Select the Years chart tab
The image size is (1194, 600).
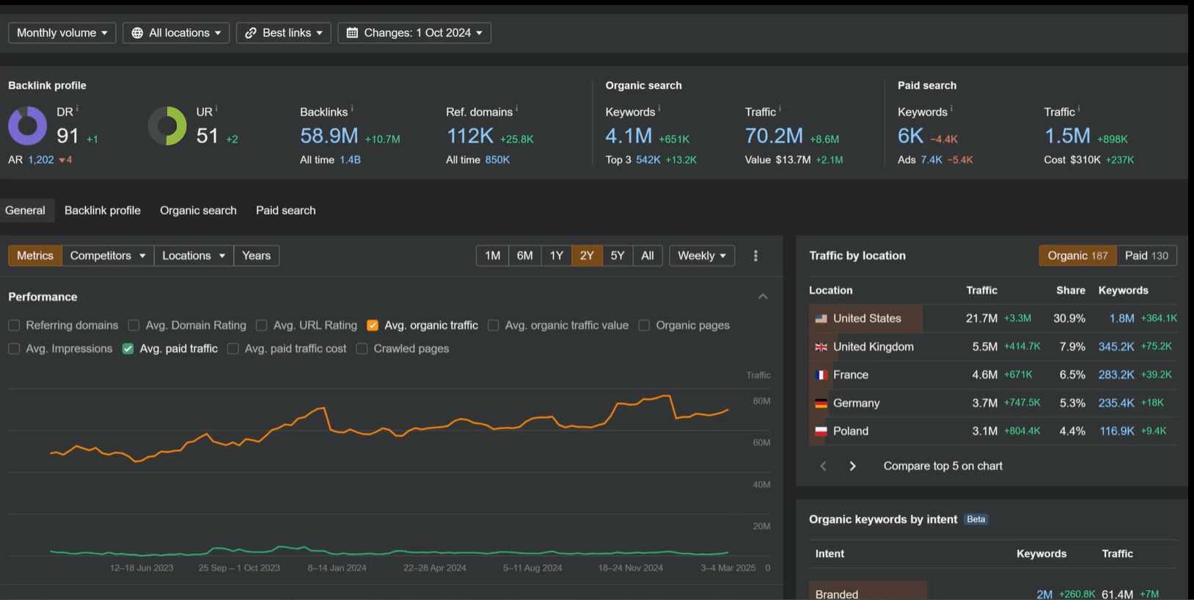tap(257, 255)
